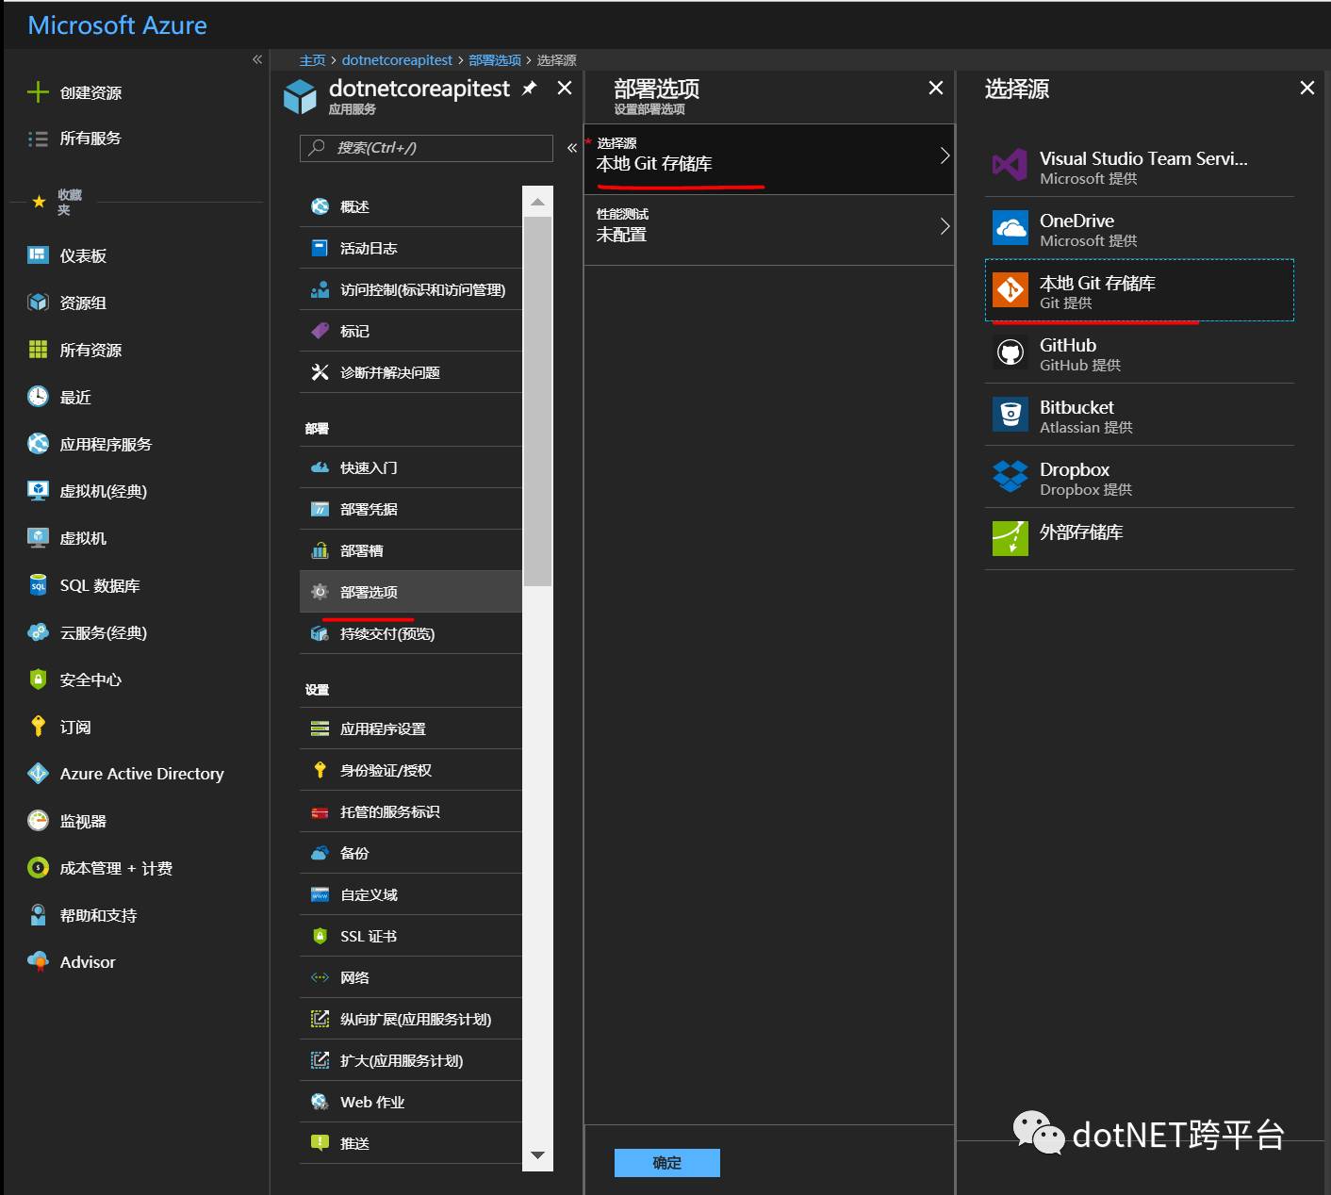
Task: Open 持续交付(预览) menu item
Action: 411,633
